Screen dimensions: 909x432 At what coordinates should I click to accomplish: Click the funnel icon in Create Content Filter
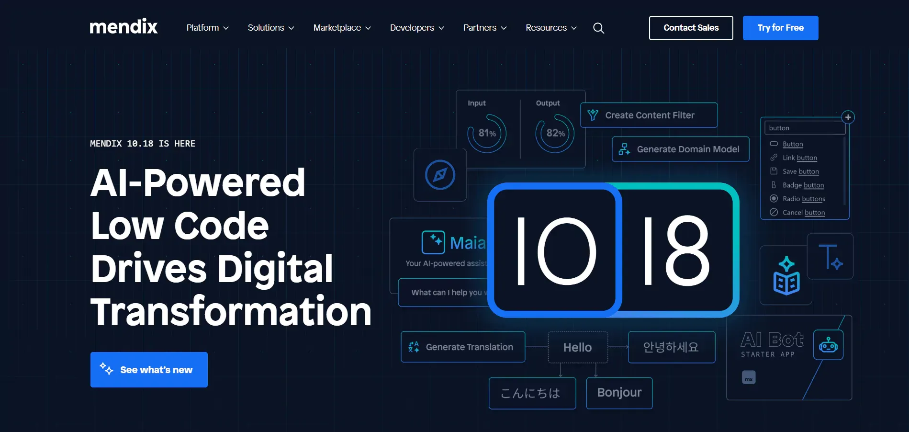pyautogui.click(x=593, y=115)
